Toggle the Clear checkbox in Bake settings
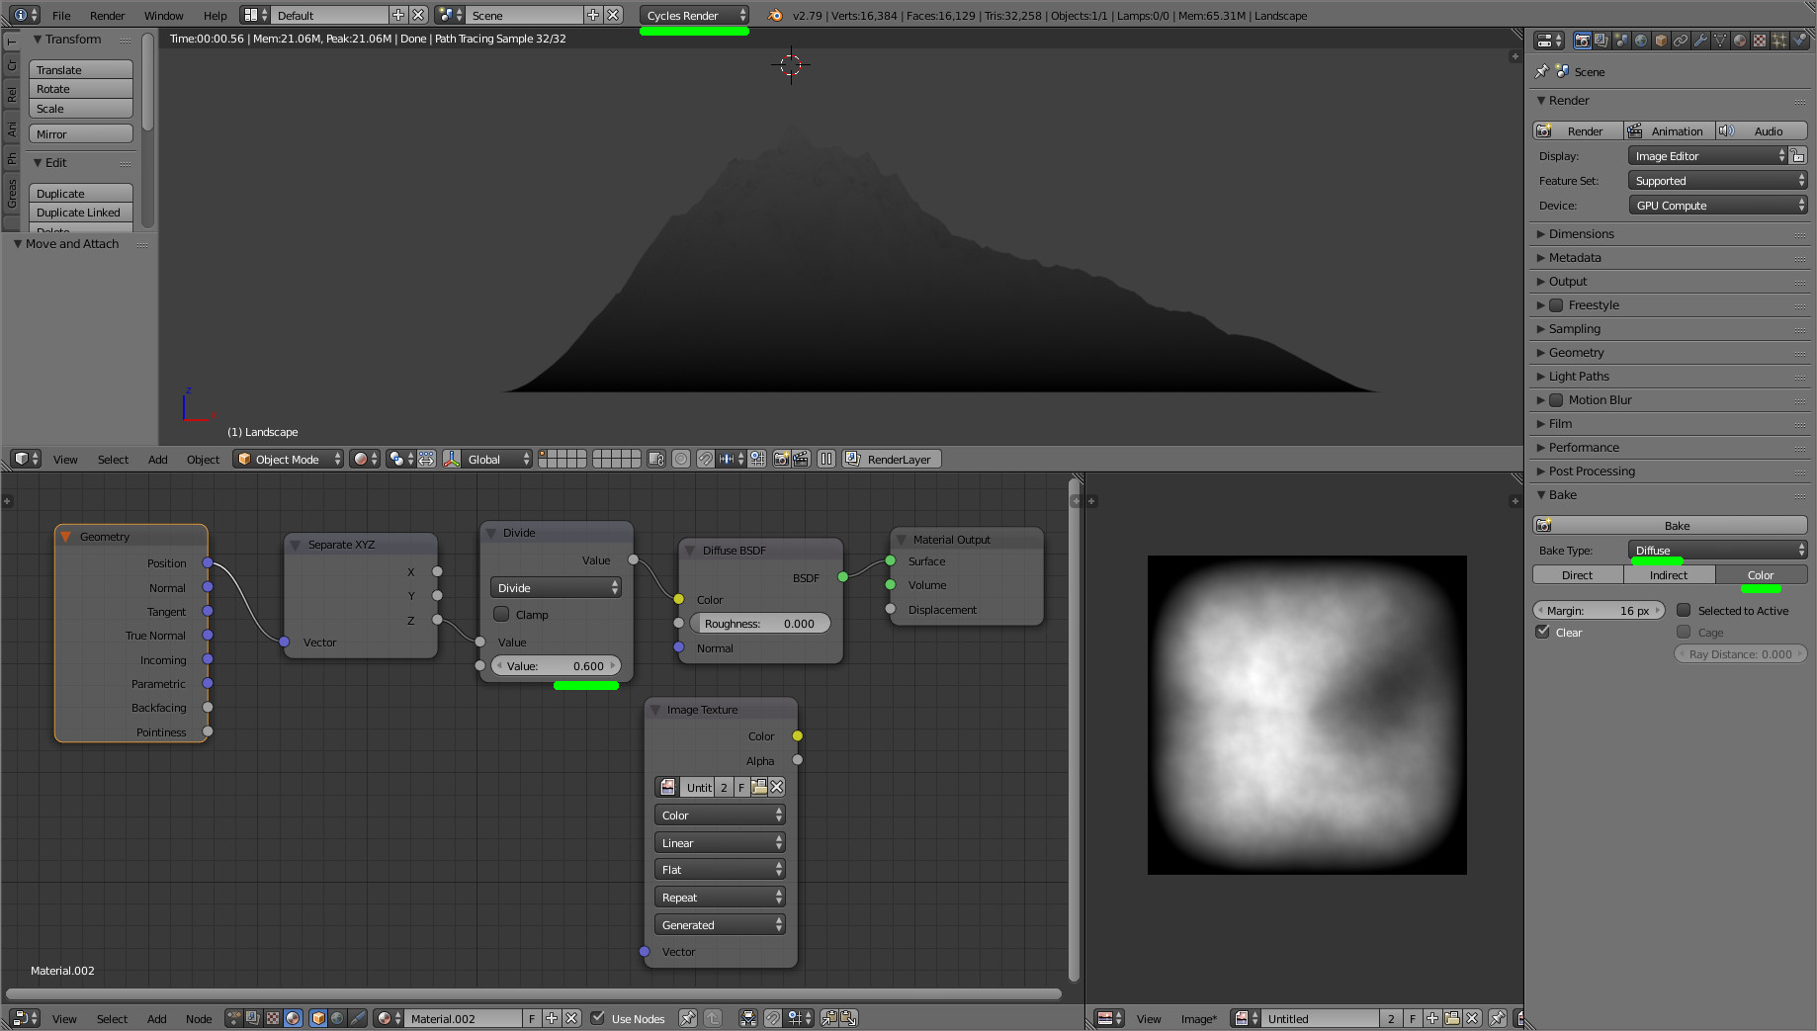 tap(1543, 631)
